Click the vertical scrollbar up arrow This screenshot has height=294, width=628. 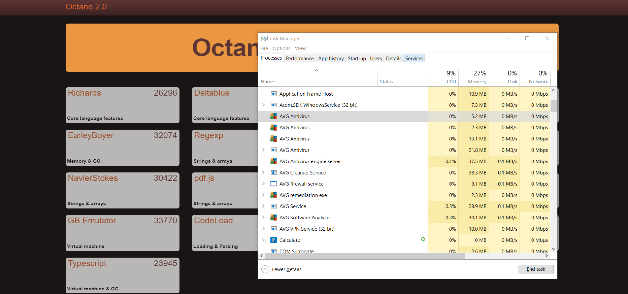click(x=554, y=90)
